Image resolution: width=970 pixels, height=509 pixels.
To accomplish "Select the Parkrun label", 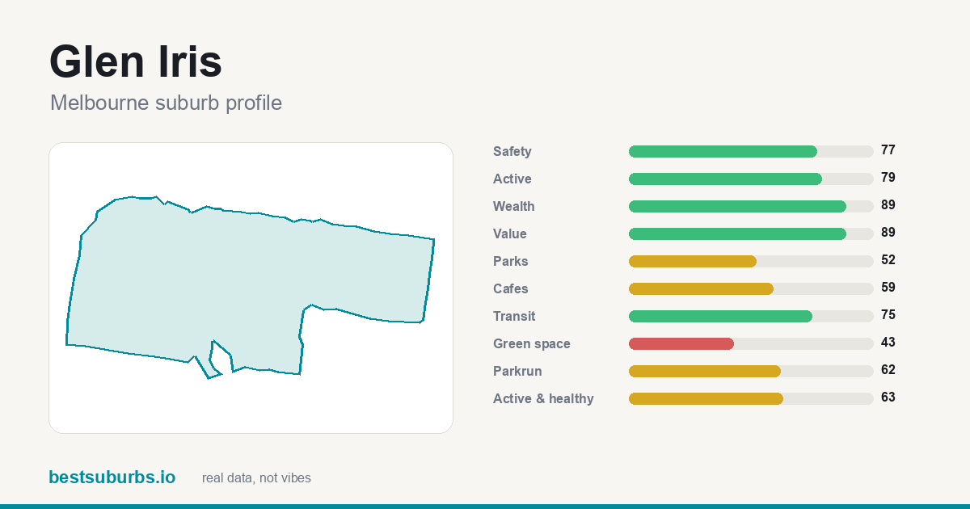I will [517, 372].
